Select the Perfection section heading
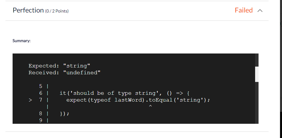Viewport: 282px width, 138px height. tap(28, 10)
